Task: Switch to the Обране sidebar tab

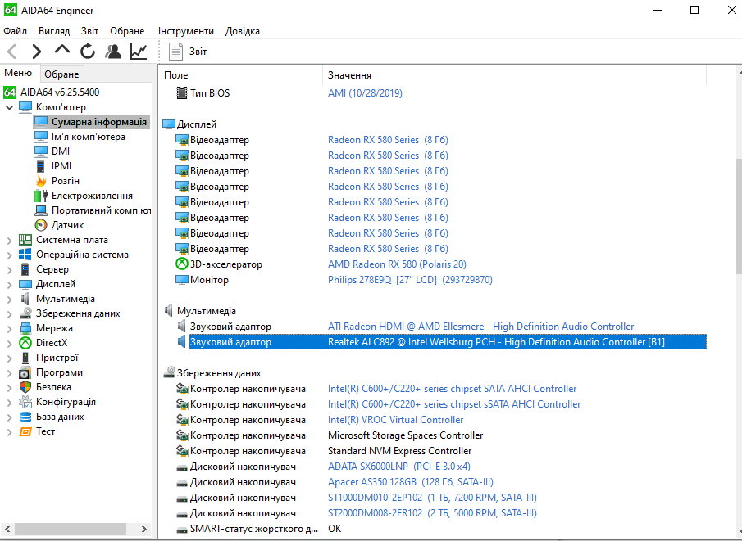Action: tap(61, 74)
